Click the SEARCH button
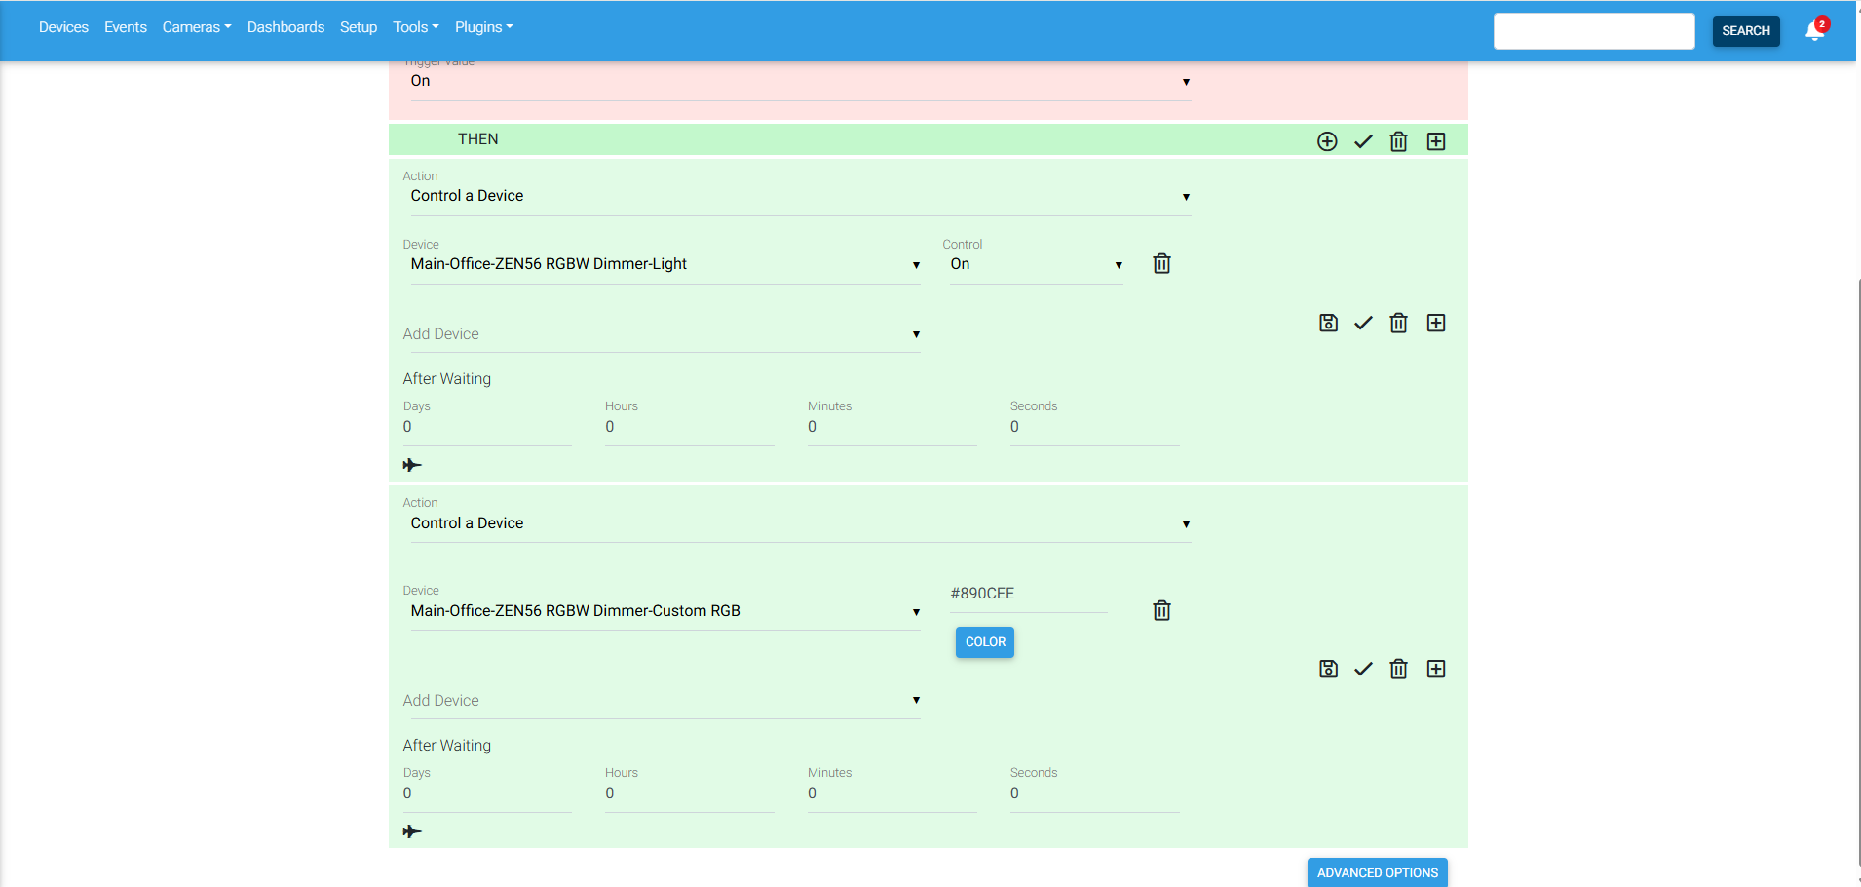Screen dimensions: 1861x887 1746,30
